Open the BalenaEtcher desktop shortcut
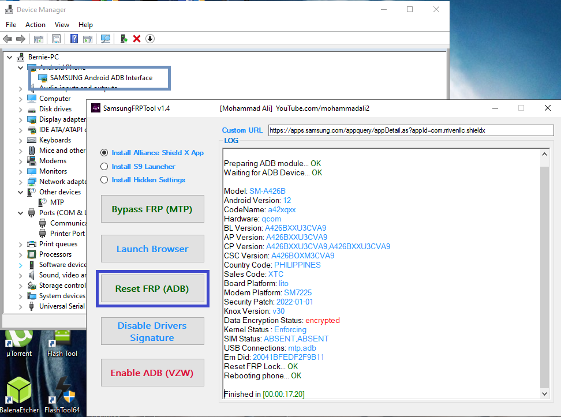 click(19, 395)
